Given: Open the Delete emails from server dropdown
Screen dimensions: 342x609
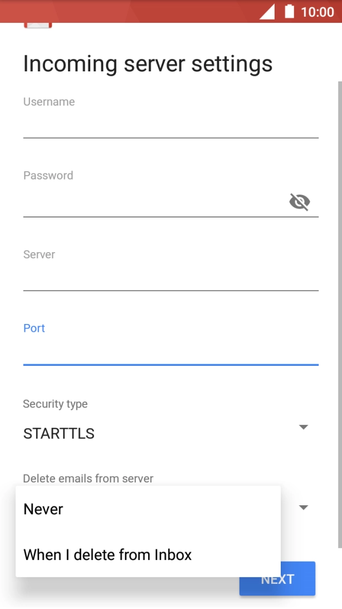Looking at the screenshot, I should coord(303,507).
